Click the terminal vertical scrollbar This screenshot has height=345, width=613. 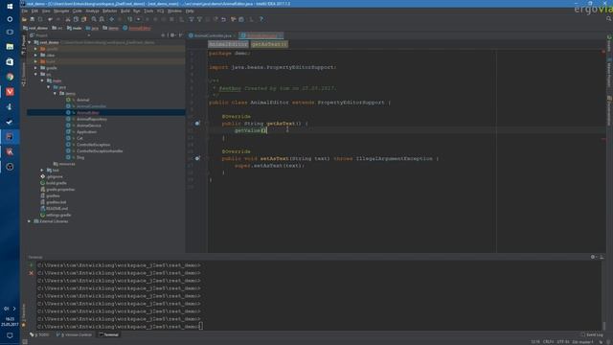coord(604,326)
